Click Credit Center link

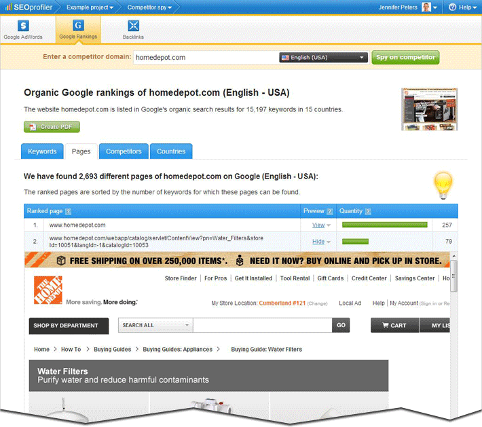point(369,278)
